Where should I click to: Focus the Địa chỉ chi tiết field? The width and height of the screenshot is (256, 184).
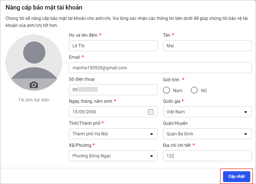point(207,156)
